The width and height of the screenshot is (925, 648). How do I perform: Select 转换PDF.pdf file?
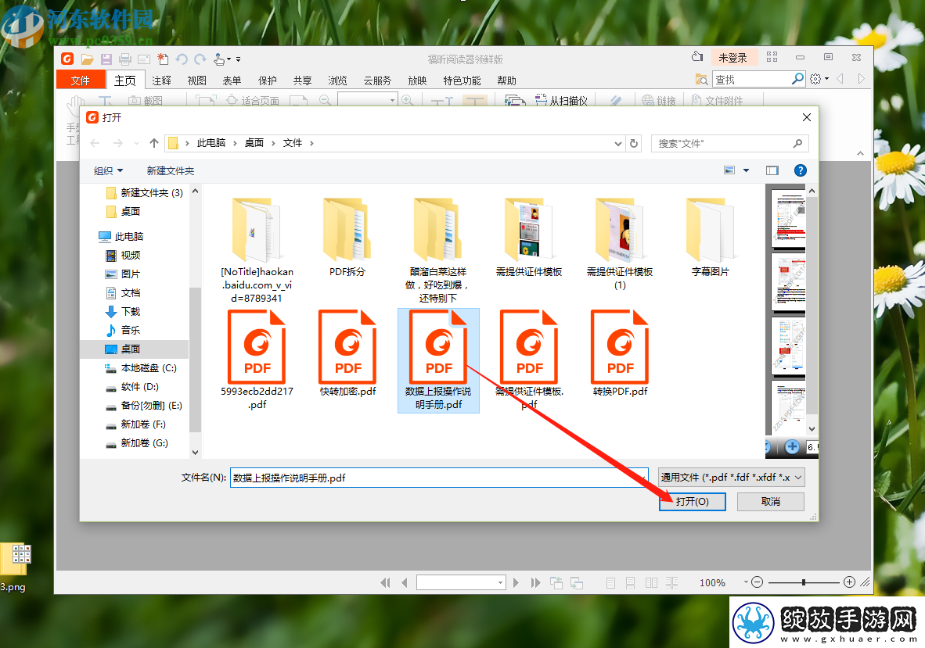point(620,353)
